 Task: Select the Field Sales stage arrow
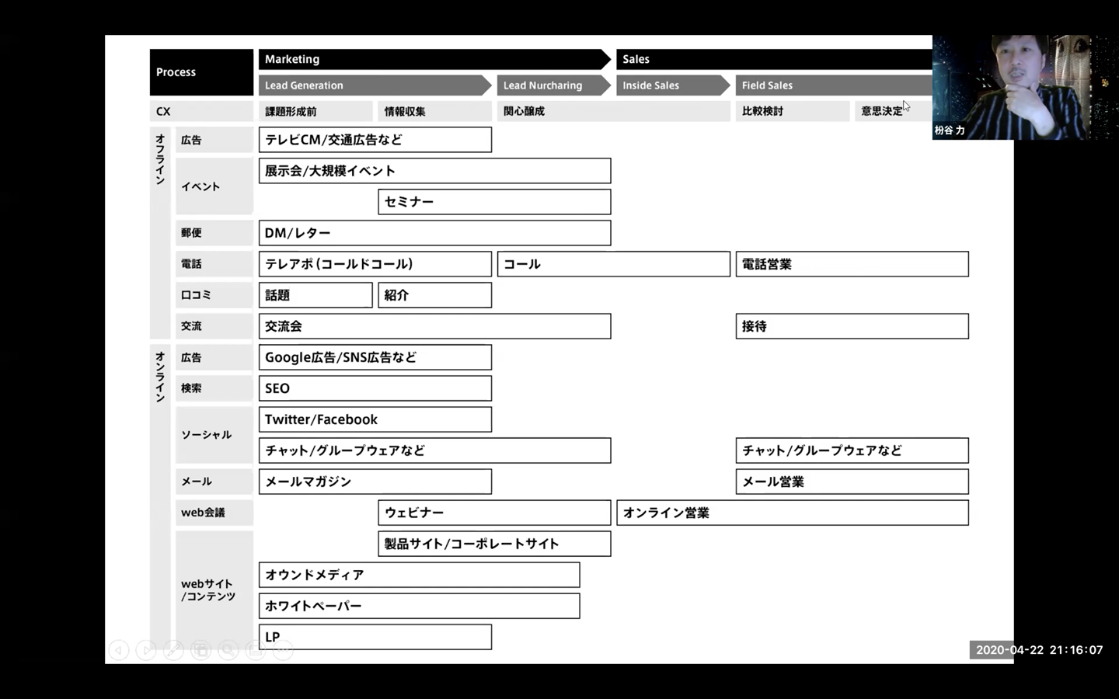(x=834, y=85)
